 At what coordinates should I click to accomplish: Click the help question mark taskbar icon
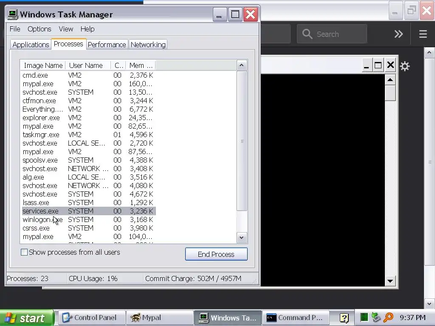pos(344,318)
